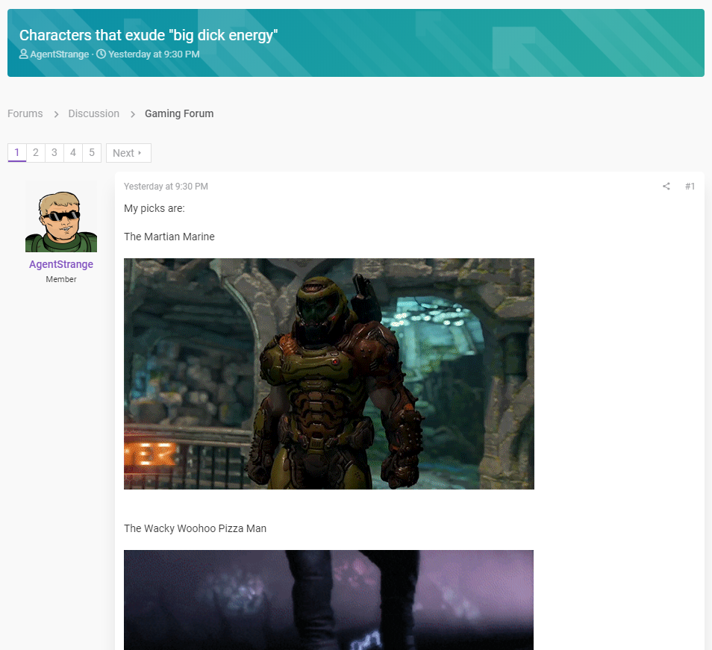Click the thread title text in the banner
Screen dimensions: 712x650
[x=149, y=35]
